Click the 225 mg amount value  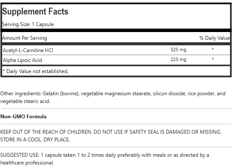pyautogui.click(x=178, y=59)
